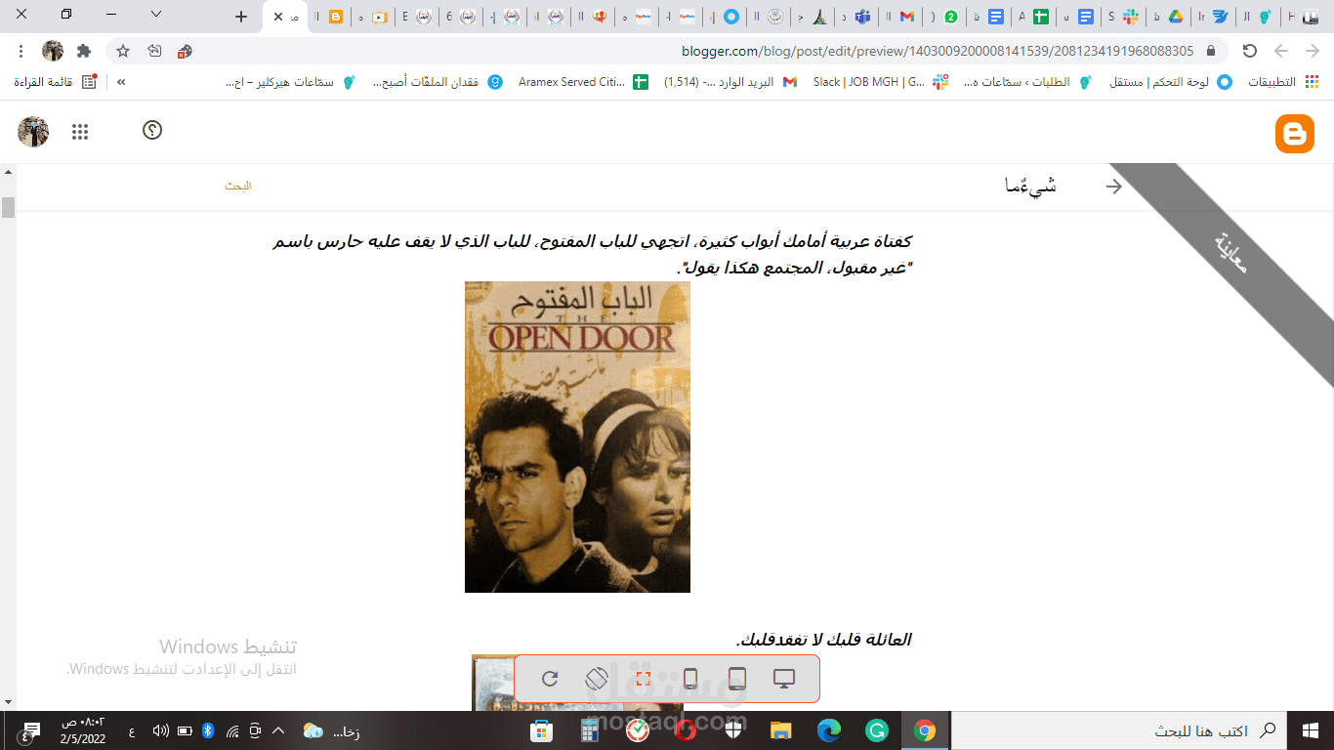Screen dimensions: 1334x750
Task: Click the red dashed-square icon in preview toolbar
Action: coord(643,679)
